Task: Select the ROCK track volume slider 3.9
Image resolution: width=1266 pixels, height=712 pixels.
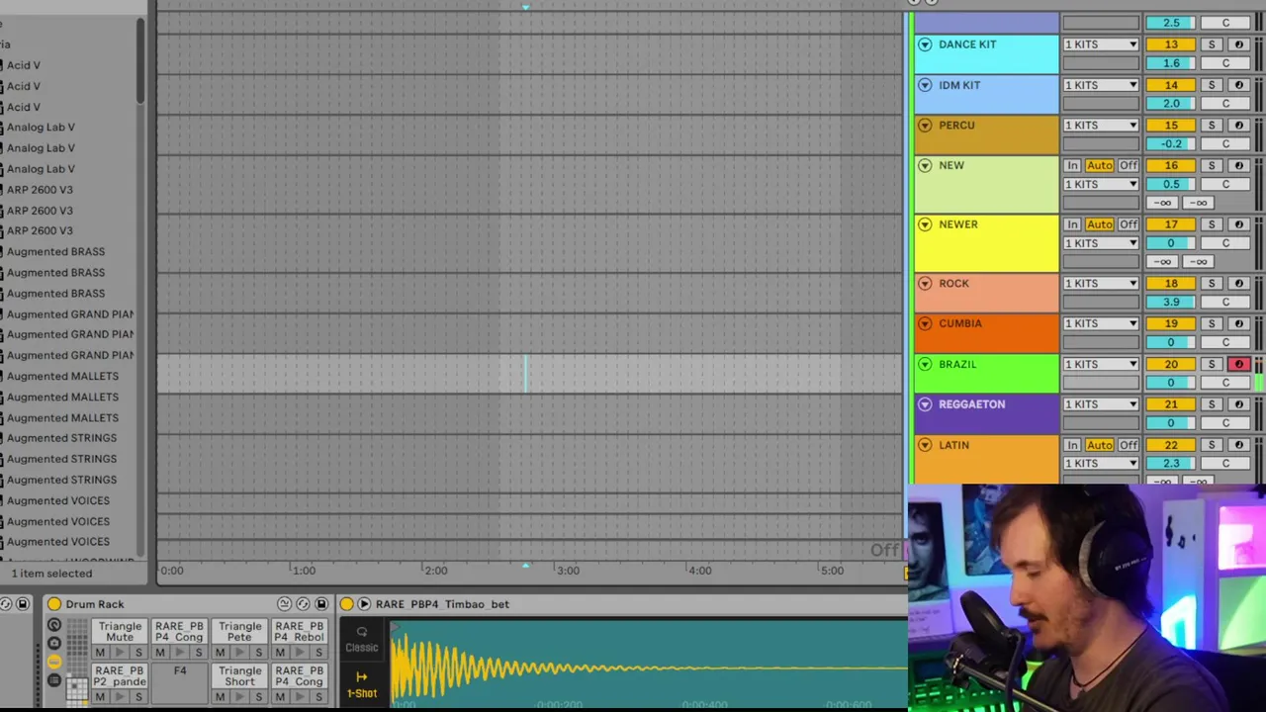Action: click(1171, 302)
